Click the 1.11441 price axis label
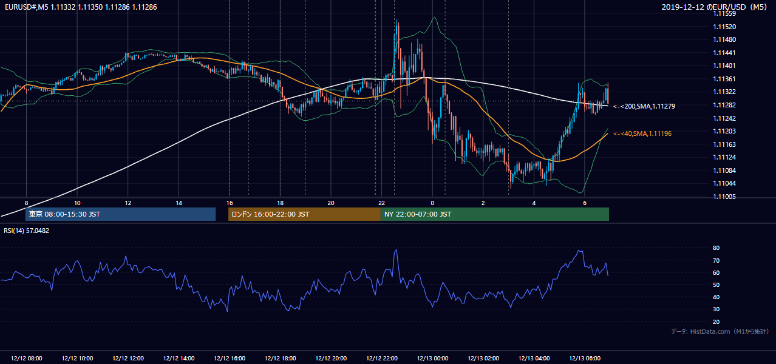Image resolution: width=776 pixels, height=364 pixels. pyautogui.click(x=725, y=53)
